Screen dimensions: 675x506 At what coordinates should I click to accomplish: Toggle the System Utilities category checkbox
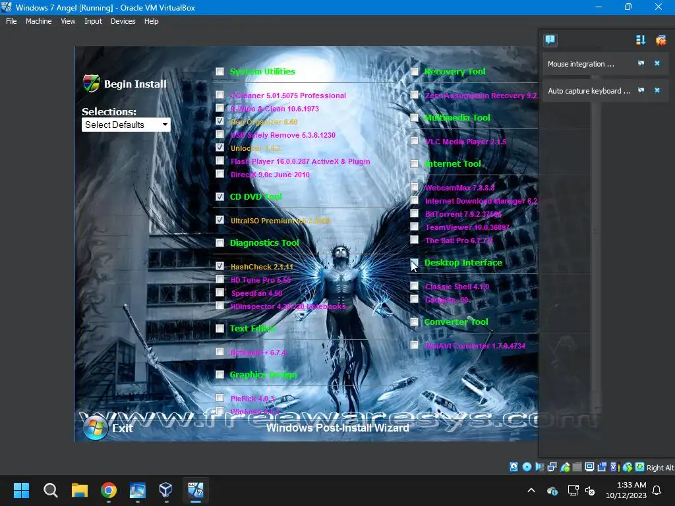pos(220,71)
